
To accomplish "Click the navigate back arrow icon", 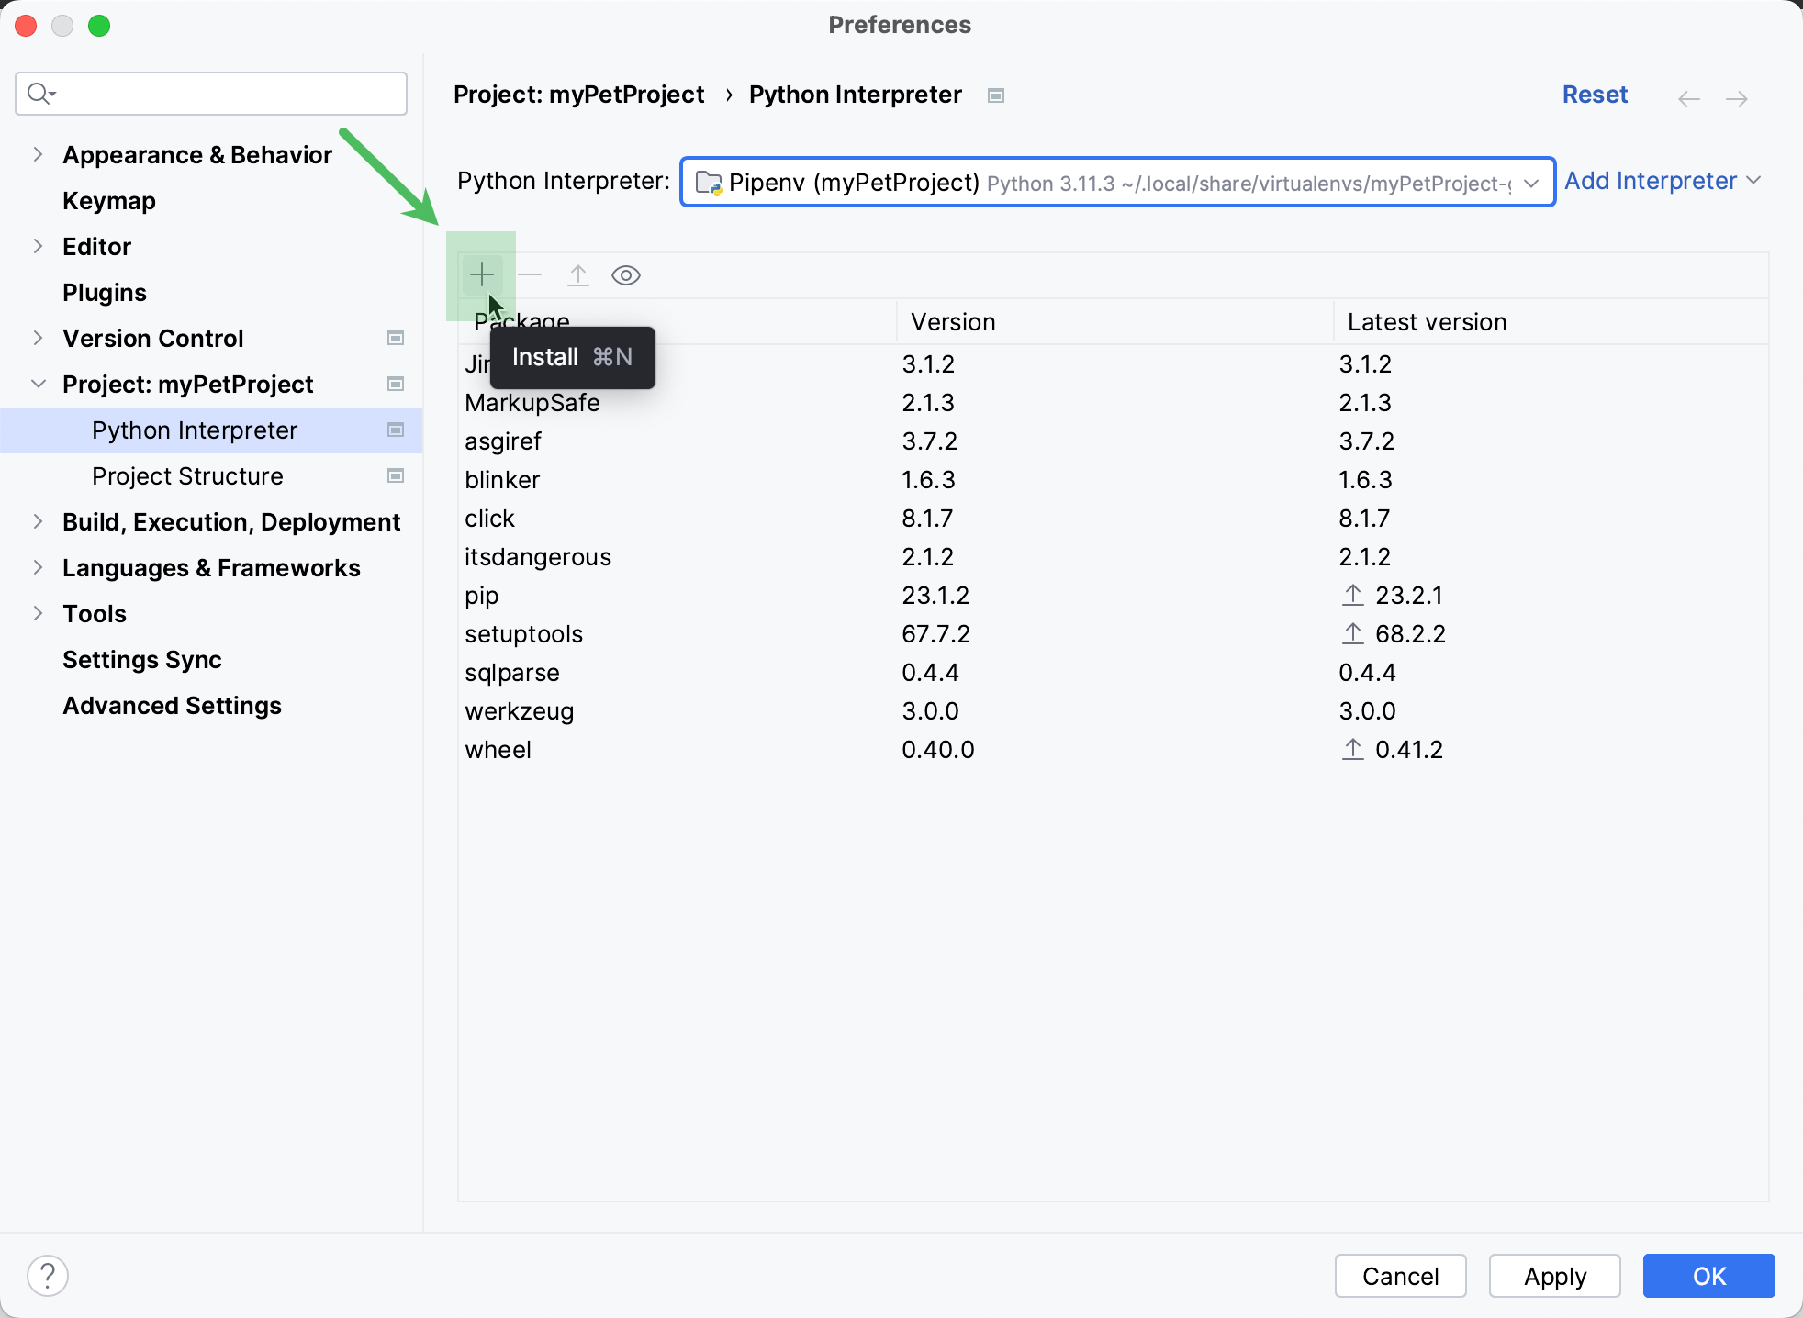I will 1688,98.
